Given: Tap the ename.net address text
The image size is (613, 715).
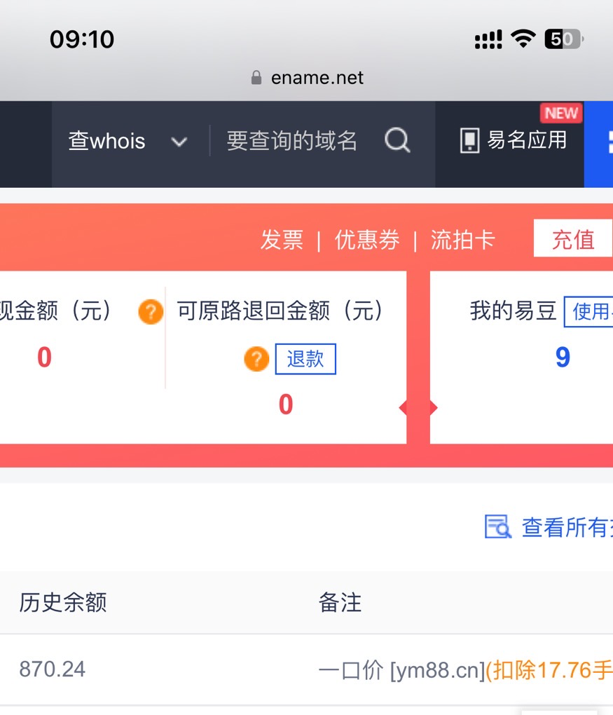Looking at the screenshot, I should [x=317, y=78].
